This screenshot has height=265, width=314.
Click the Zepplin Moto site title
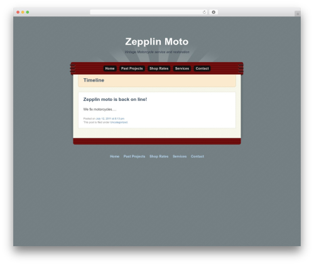[x=157, y=41]
